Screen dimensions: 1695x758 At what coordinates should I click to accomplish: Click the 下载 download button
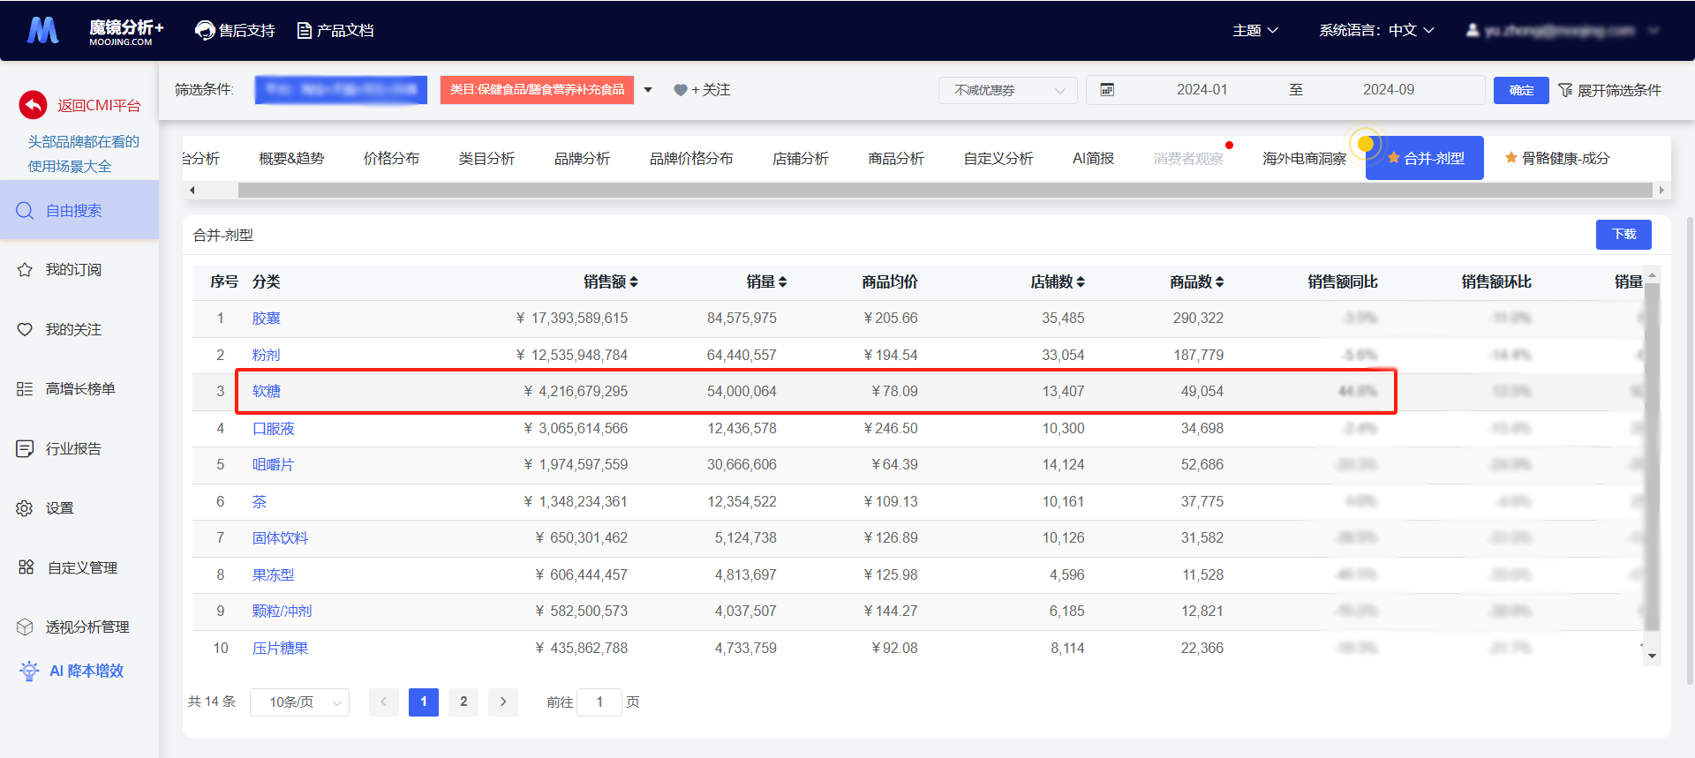(x=1623, y=235)
